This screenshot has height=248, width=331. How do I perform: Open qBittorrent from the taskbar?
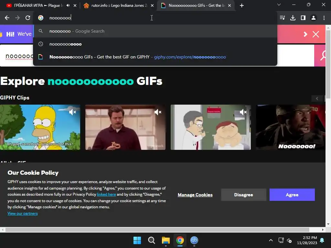pos(194,240)
